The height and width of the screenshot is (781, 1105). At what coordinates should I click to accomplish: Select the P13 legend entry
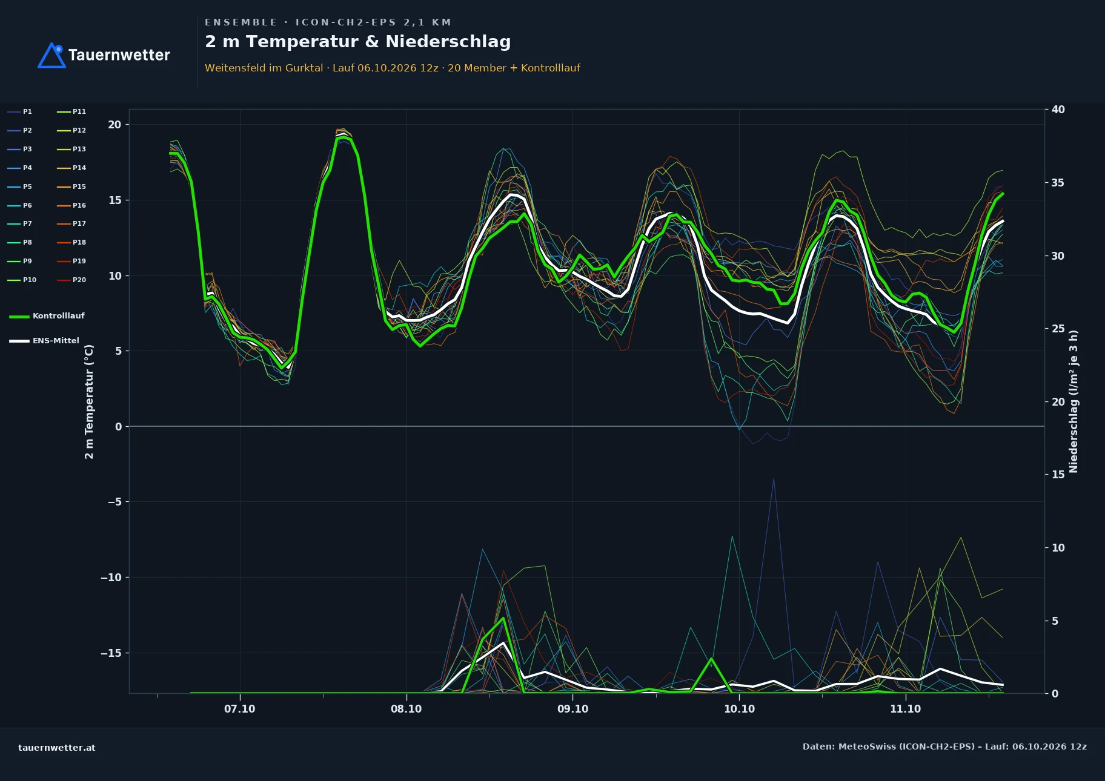71,149
